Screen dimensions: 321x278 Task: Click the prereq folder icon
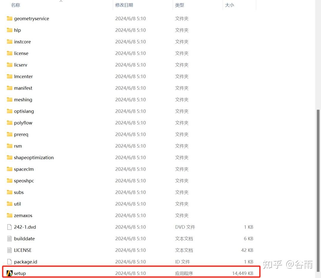tap(10, 134)
